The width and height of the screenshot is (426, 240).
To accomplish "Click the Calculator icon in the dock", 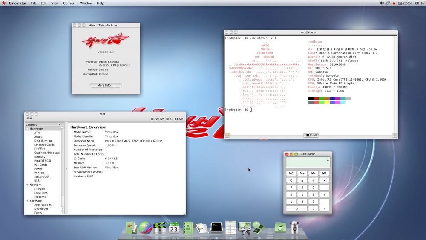I will coord(230,227).
